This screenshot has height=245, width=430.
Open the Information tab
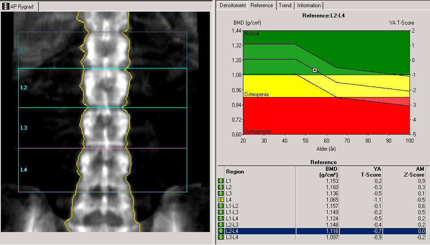(x=309, y=5)
